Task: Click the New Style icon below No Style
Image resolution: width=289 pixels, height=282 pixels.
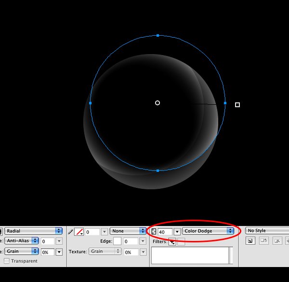Action: click(x=250, y=241)
